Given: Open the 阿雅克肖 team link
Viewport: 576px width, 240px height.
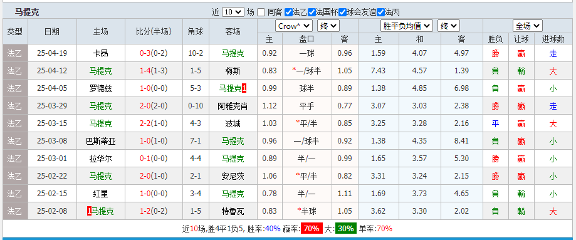Looking at the screenshot, I should coord(233,106).
